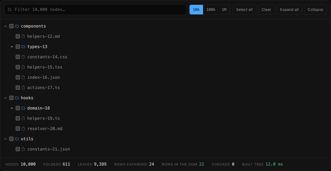Screen dimensions: 331x171
Task: Tick the types-13 folder checkbox
Action: [x=18, y=47]
